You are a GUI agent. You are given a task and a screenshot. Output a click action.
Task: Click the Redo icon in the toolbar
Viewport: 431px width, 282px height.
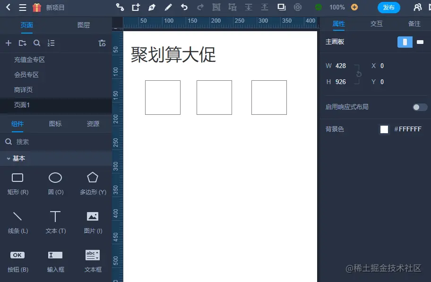(x=199, y=7)
